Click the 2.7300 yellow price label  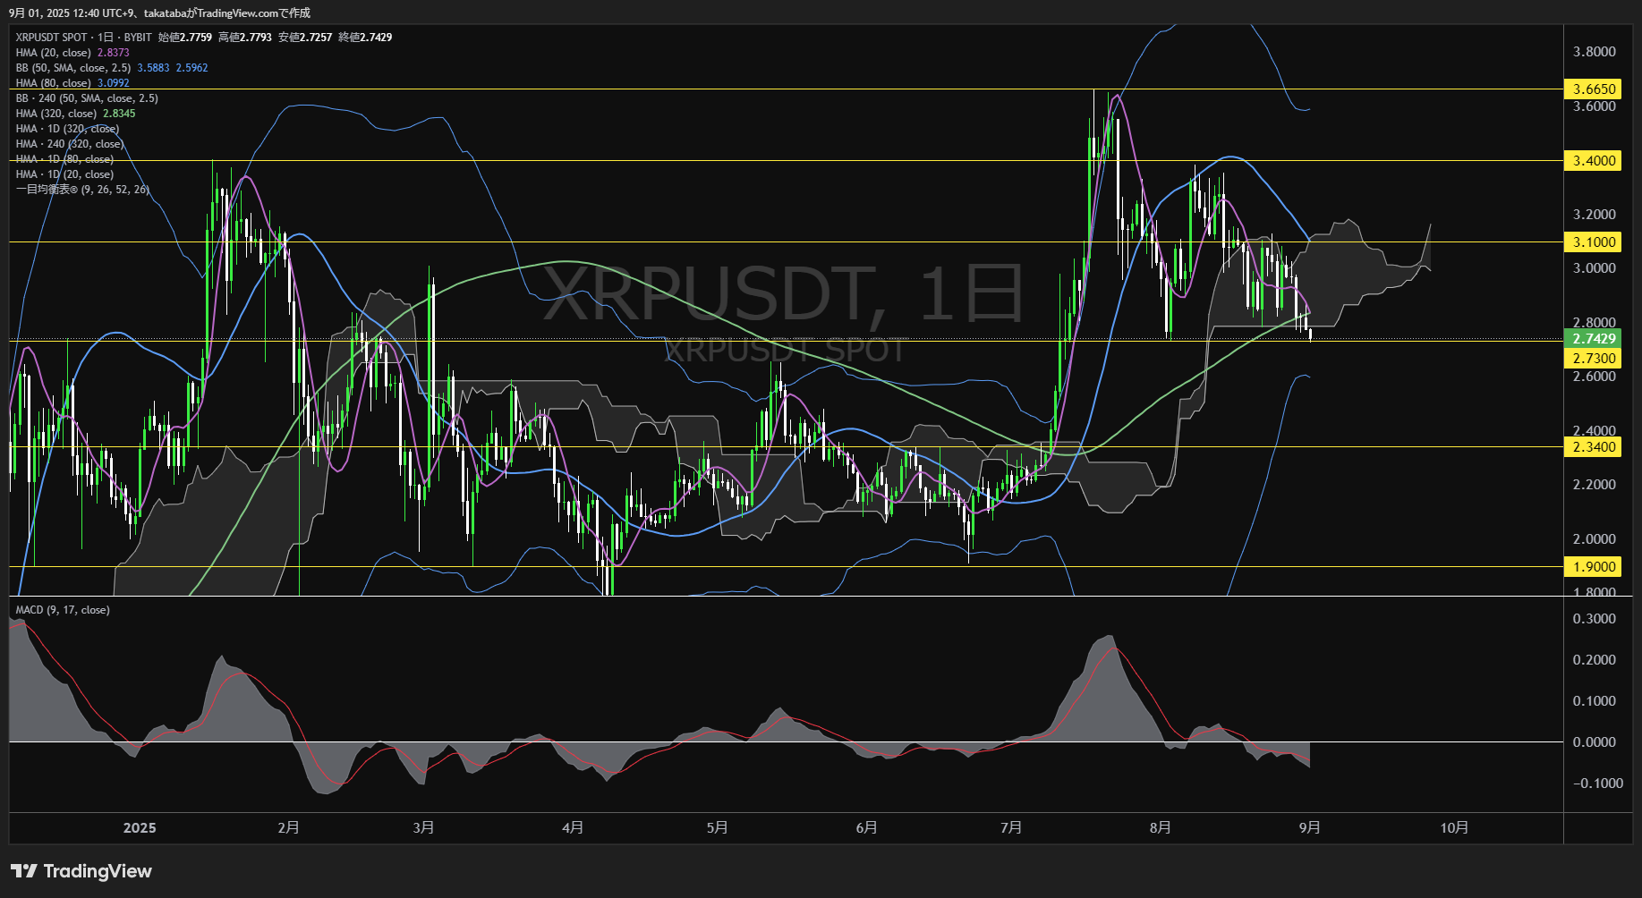tap(1595, 358)
